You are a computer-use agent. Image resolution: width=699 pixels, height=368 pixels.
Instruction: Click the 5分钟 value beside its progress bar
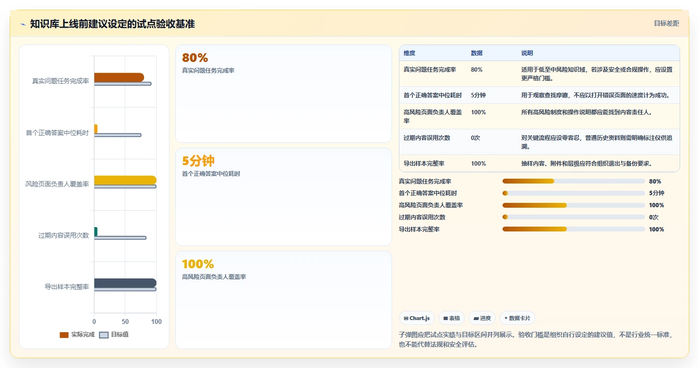[x=657, y=193]
